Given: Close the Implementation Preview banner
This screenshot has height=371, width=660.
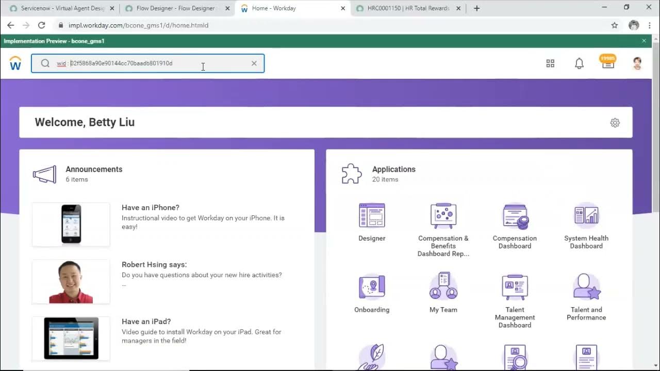Looking at the screenshot, I should [x=643, y=41].
